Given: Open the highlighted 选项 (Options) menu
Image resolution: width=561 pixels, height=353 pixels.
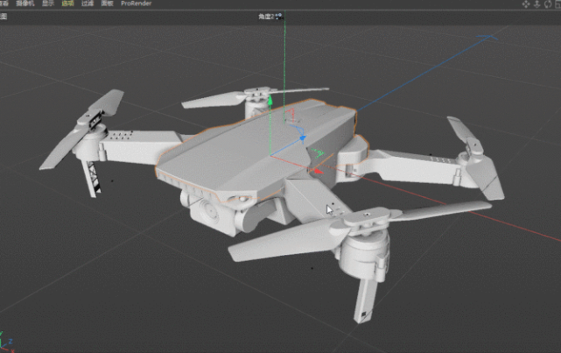Looking at the screenshot, I should click(x=67, y=4).
